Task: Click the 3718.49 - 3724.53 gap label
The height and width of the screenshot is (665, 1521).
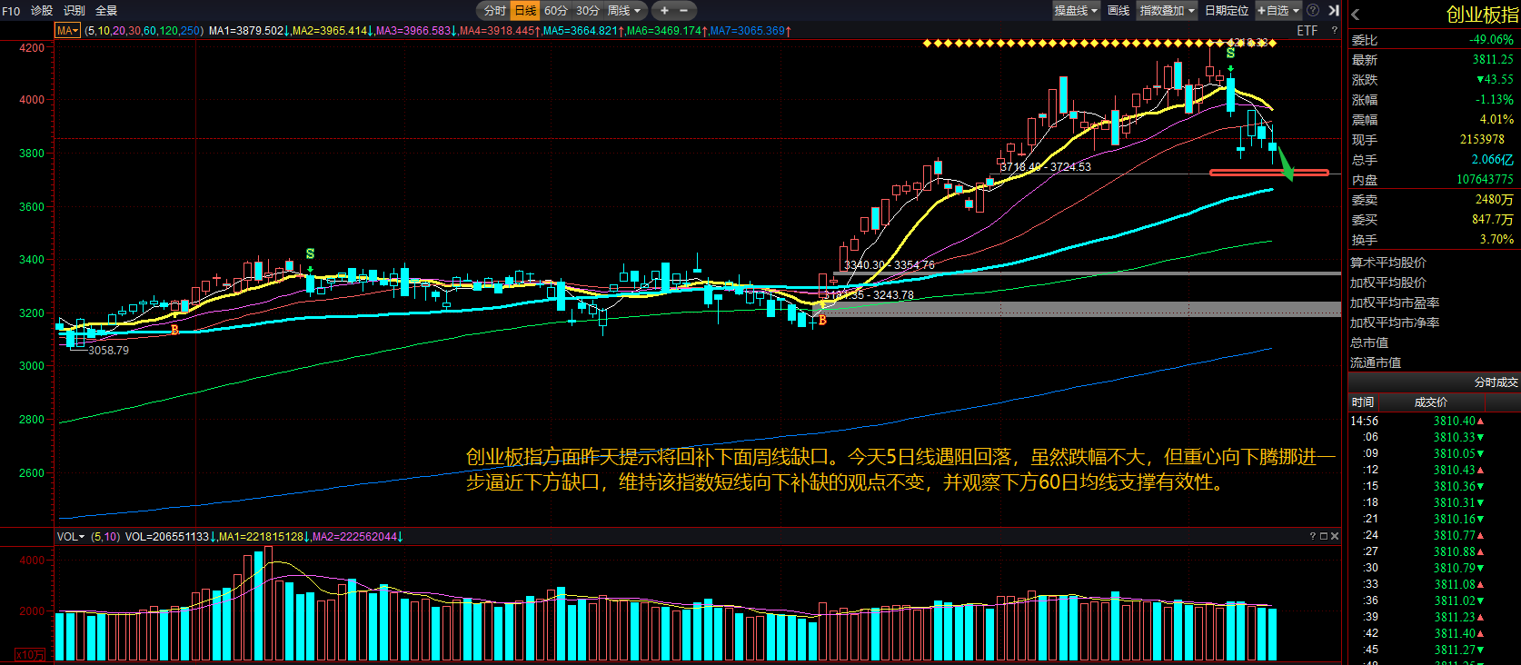Action: click(1046, 167)
